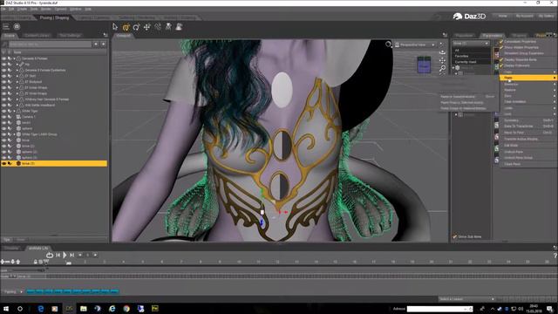Viewport: 558px width, 314px height.
Task: Toggle visibility of Camera 1
Action: (x=3, y=117)
